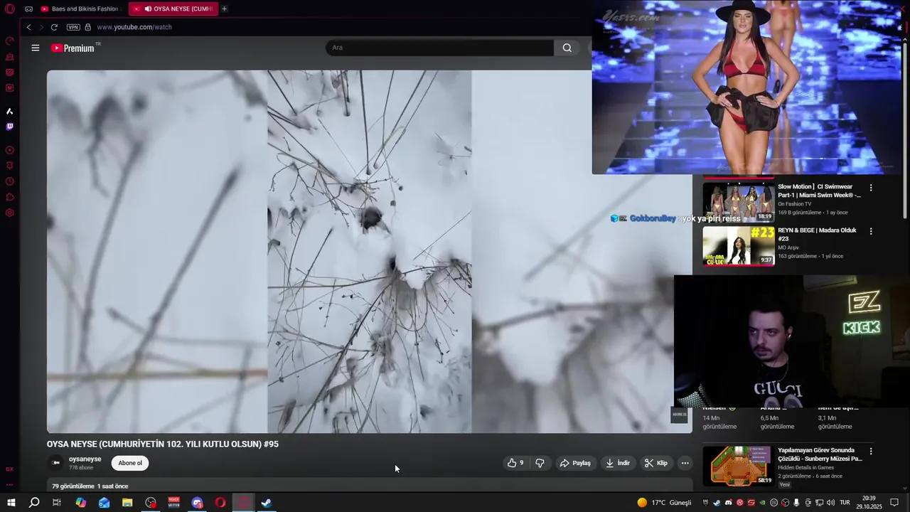Open the Windows Start menu
Image resolution: width=910 pixels, height=512 pixels.
point(11,503)
